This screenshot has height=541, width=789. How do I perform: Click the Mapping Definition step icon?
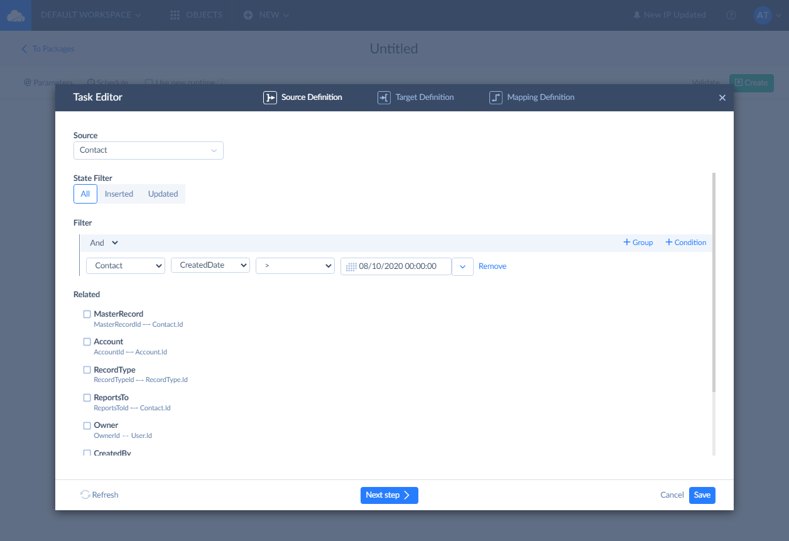point(496,97)
